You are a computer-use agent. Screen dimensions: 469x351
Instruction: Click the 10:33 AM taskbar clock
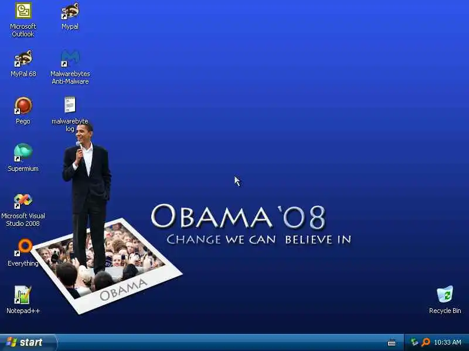coord(447,342)
